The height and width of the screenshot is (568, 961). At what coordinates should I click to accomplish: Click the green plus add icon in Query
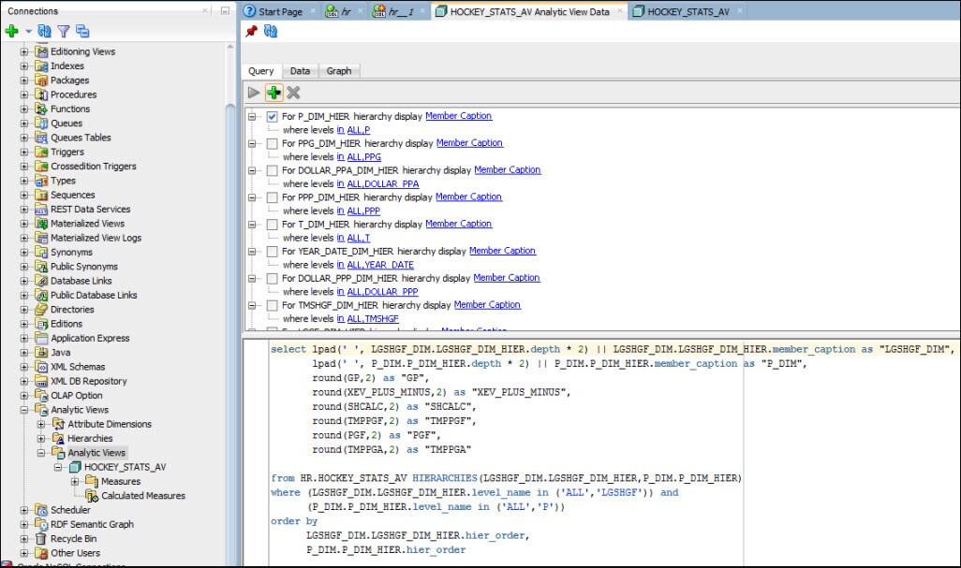pos(274,92)
